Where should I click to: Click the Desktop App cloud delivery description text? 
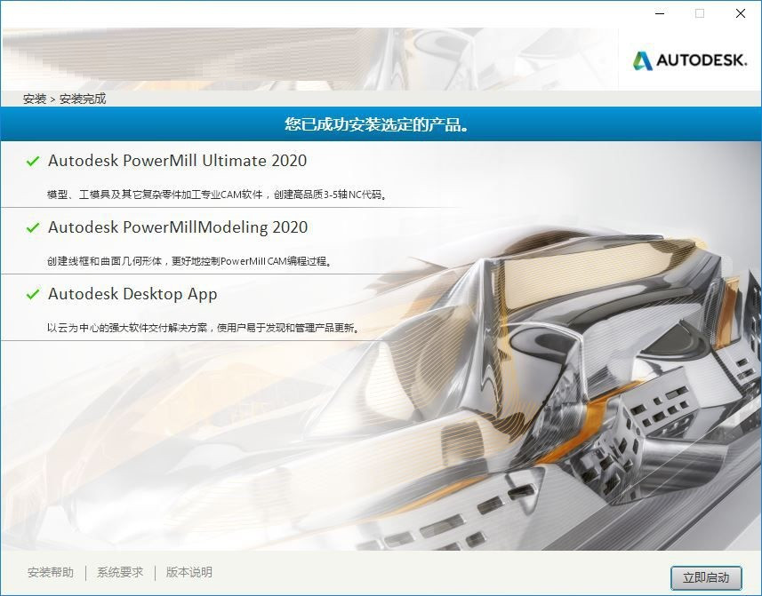tap(203, 328)
